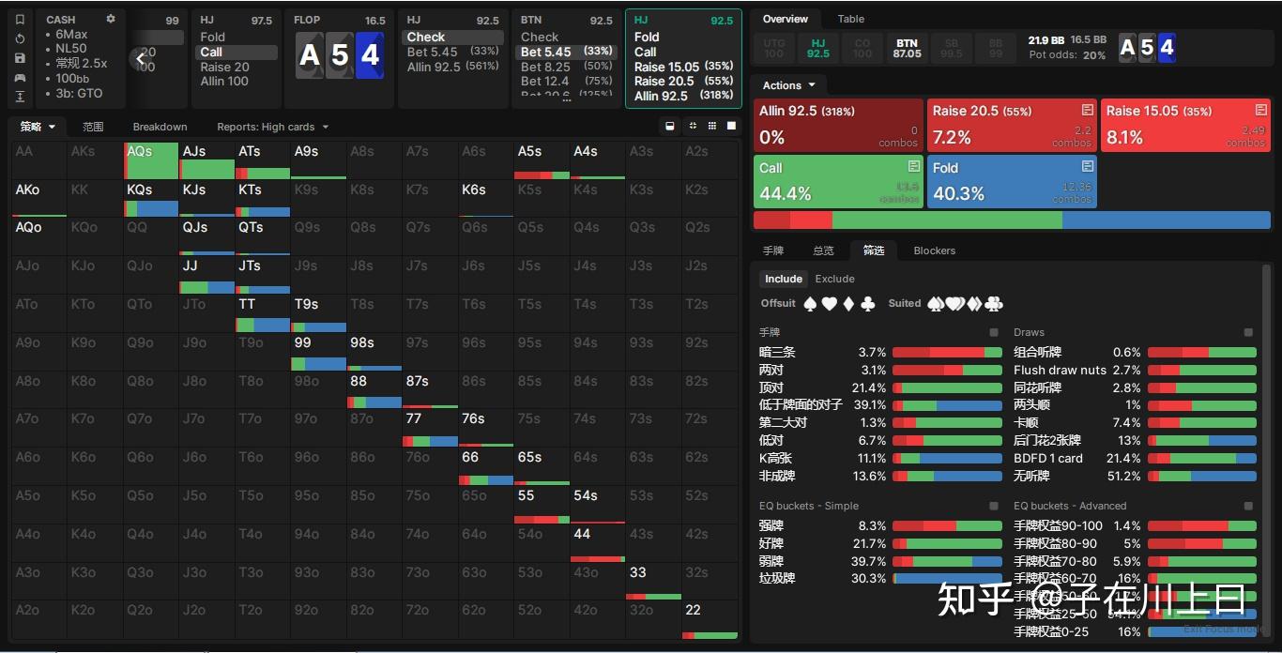Toggle the 手牌 section checkbox
Image resolution: width=1282 pixels, height=653 pixels.
(x=994, y=332)
